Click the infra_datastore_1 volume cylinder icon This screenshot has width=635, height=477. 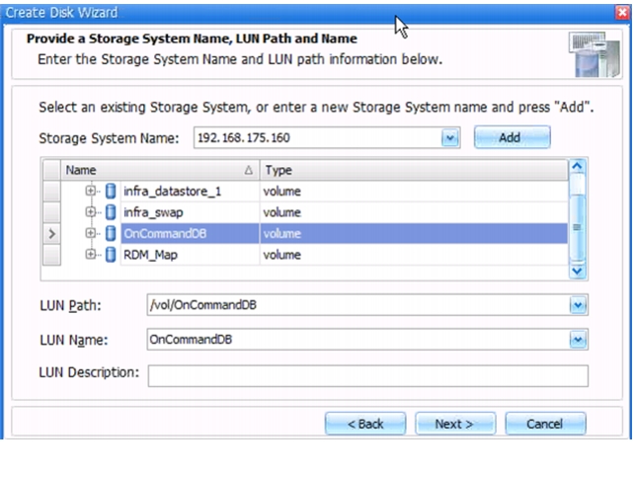111,192
